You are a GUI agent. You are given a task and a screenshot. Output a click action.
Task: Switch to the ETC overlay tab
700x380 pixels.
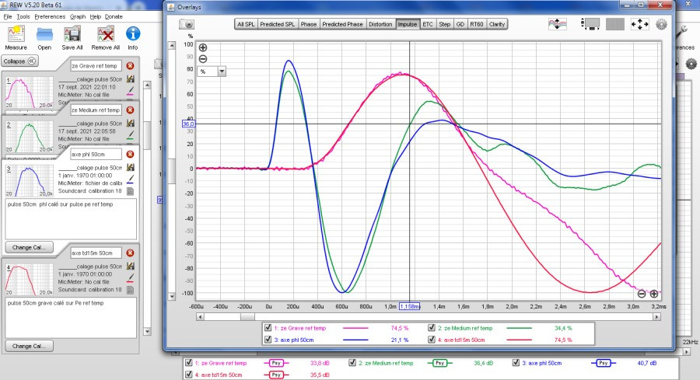click(x=428, y=24)
